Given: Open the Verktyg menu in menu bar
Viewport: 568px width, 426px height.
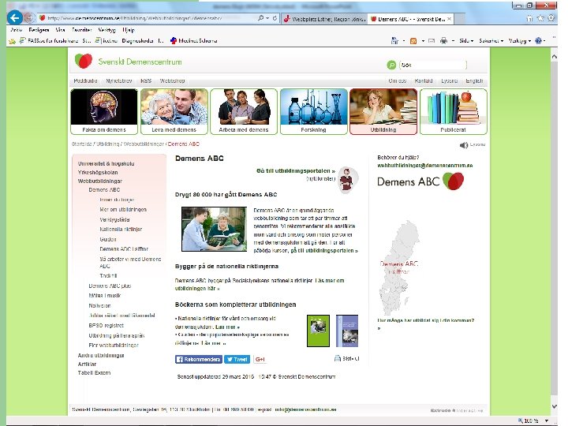Looking at the screenshot, I should 106,30.
